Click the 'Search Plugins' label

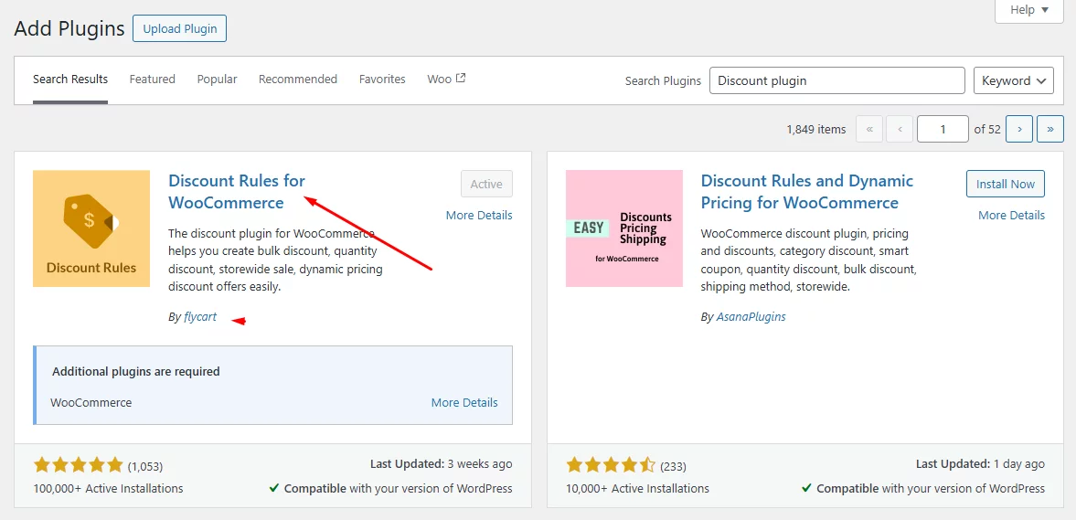pyautogui.click(x=663, y=81)
